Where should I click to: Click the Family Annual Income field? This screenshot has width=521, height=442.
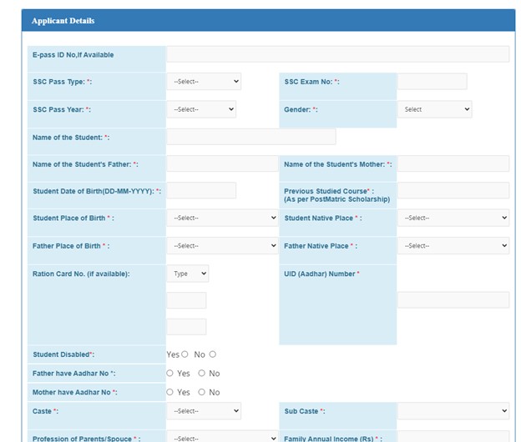[x=453, y=437]
